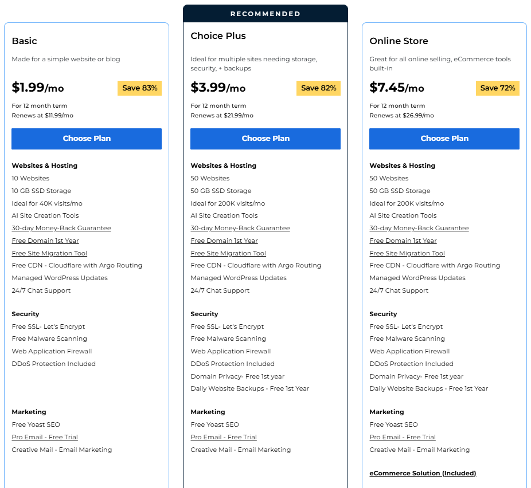Click the Save 72% badge on Online Store

coord(497,88)
